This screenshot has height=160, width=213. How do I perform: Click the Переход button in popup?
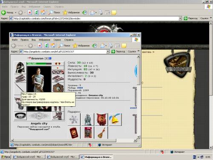coord(118,52)
